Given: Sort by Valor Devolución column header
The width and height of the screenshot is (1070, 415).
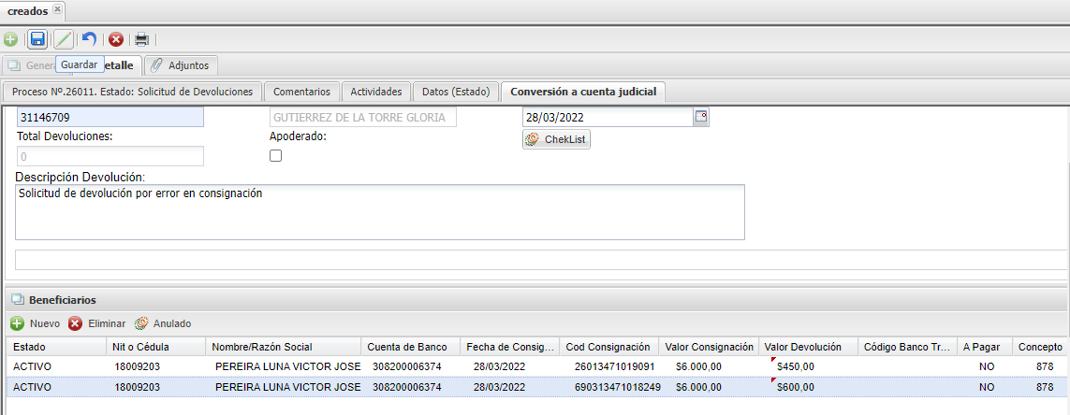Looking at the screenshot, I should pyautogui.click(x=804, y=347).
